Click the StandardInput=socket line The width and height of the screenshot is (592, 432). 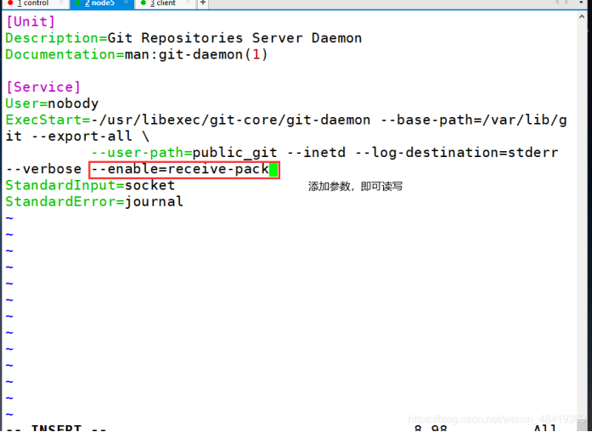(90, 185)
